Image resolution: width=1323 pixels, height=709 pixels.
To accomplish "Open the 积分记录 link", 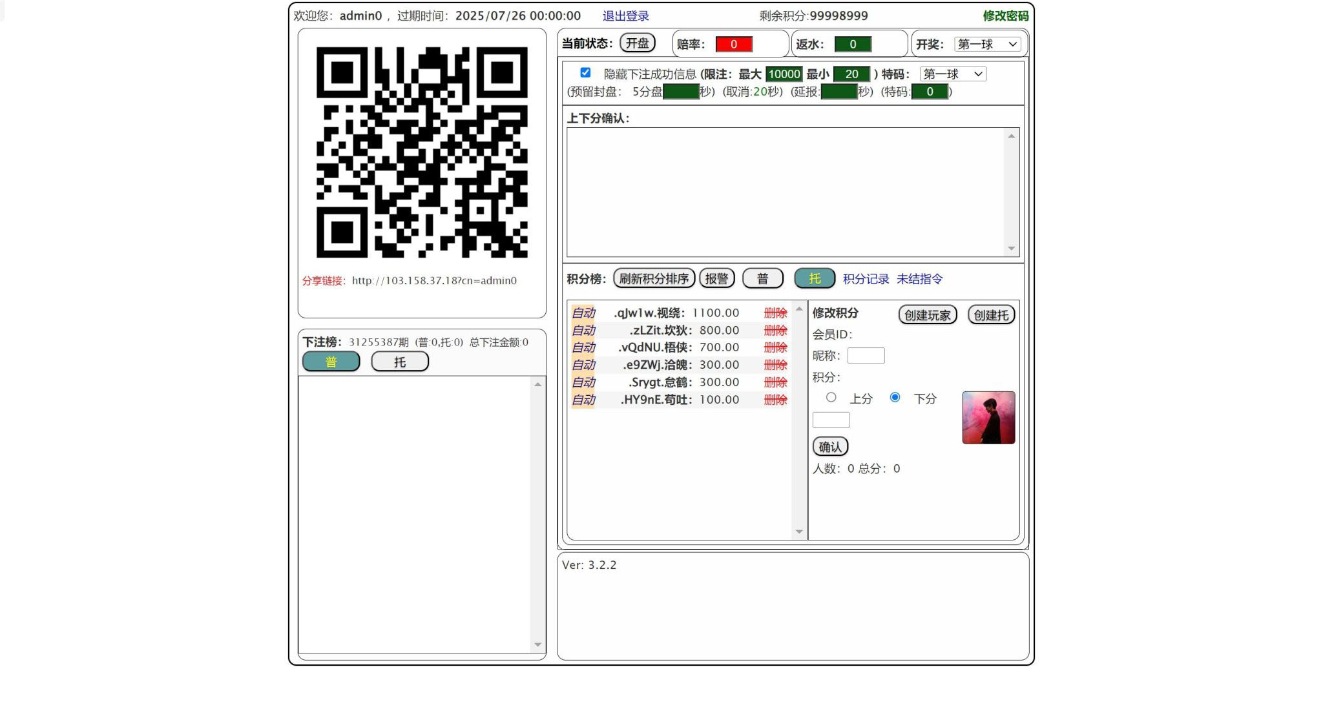I will 866,279.
